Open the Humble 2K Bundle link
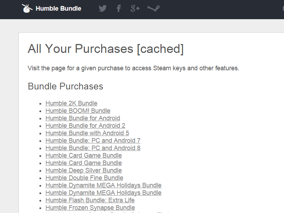The image size is (284, 213). 71,103
